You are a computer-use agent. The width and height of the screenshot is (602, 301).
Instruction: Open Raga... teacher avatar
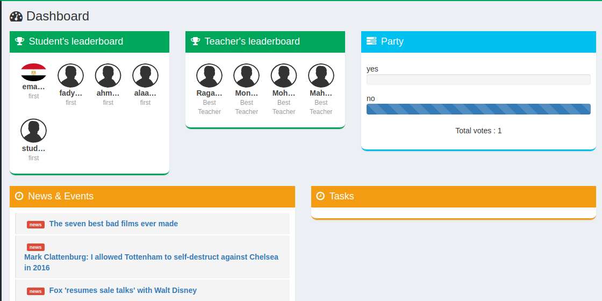(209, 76)
